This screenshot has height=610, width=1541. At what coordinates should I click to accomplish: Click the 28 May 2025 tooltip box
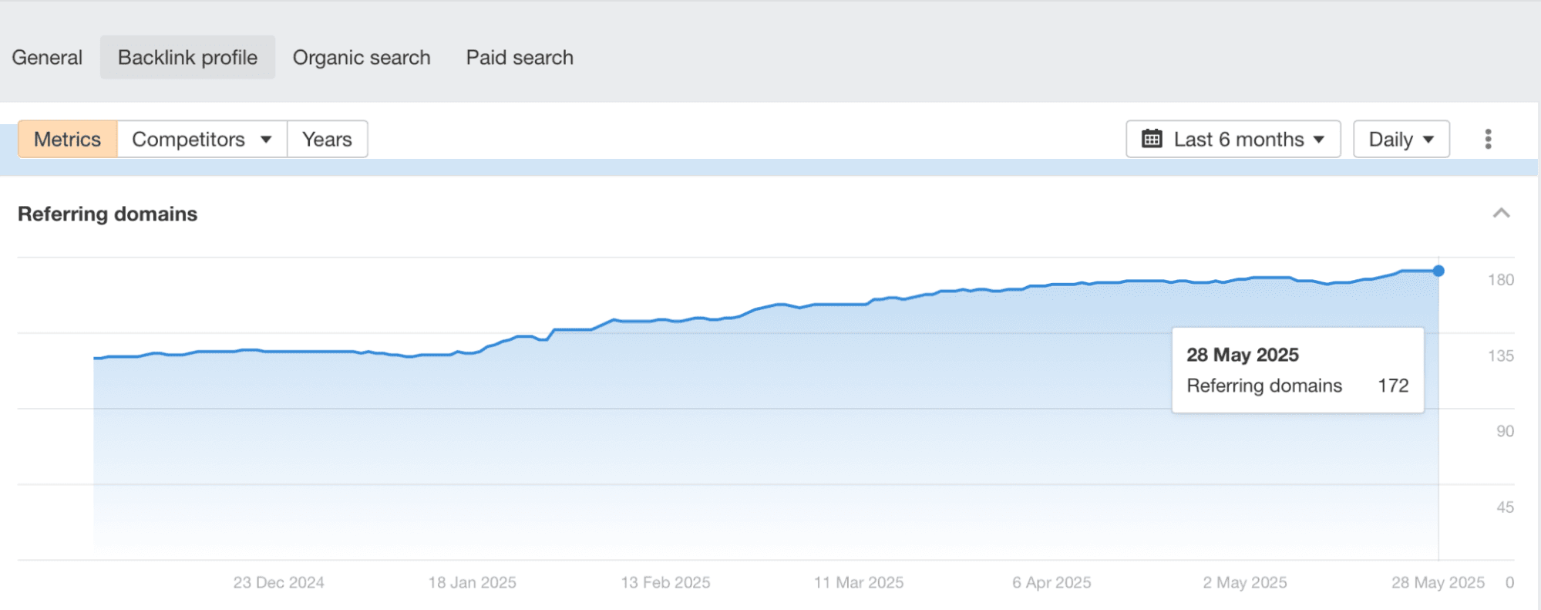click(x=1297, y=370)
